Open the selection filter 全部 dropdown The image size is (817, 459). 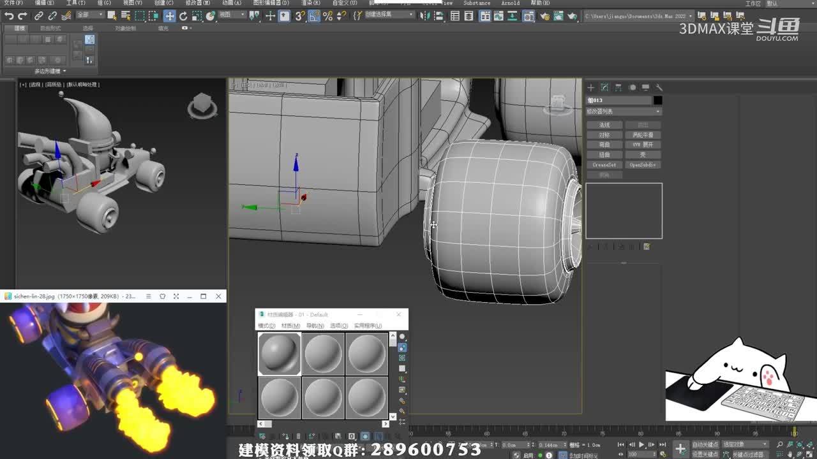pos(89,15)
